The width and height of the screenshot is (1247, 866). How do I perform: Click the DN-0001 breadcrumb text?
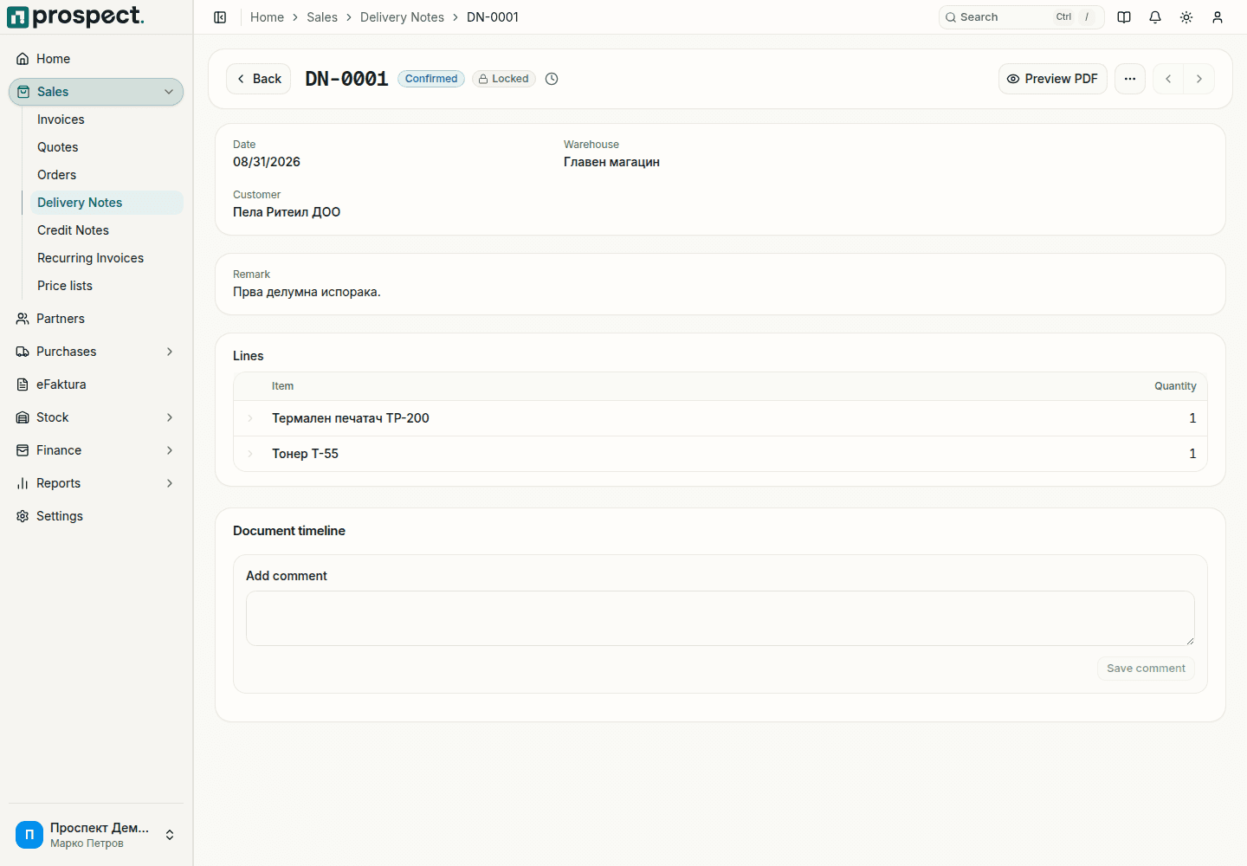pos(493,17)
